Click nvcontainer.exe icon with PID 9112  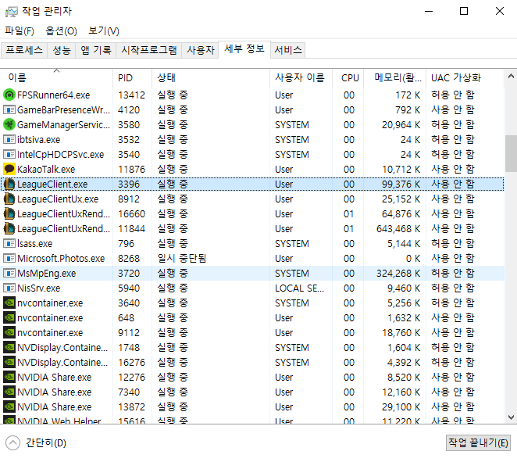pos(9,333)
